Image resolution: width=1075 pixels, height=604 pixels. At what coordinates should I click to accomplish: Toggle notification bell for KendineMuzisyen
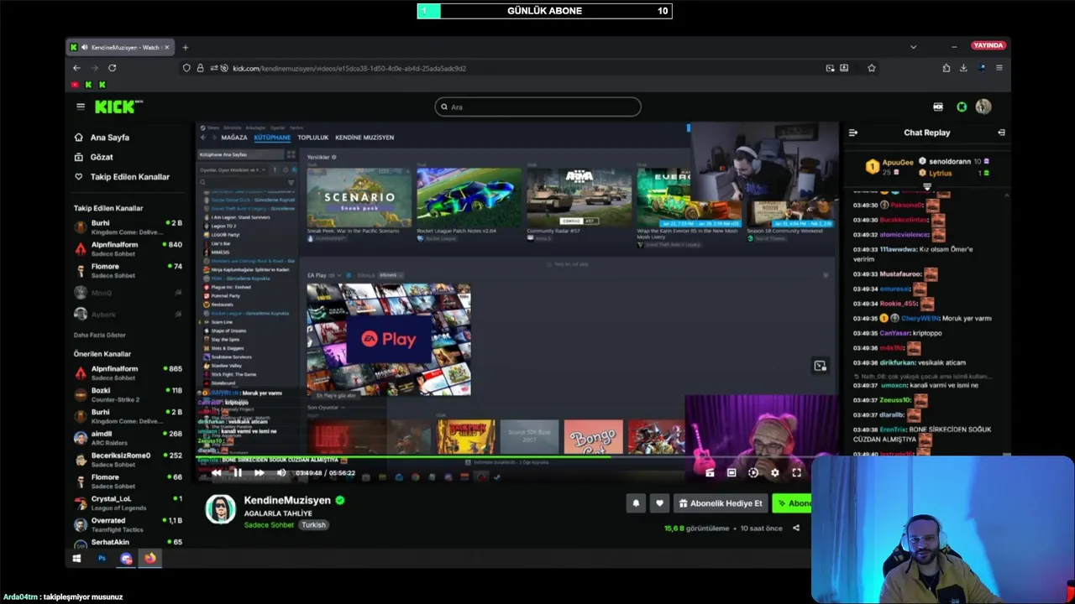[636, 503]
